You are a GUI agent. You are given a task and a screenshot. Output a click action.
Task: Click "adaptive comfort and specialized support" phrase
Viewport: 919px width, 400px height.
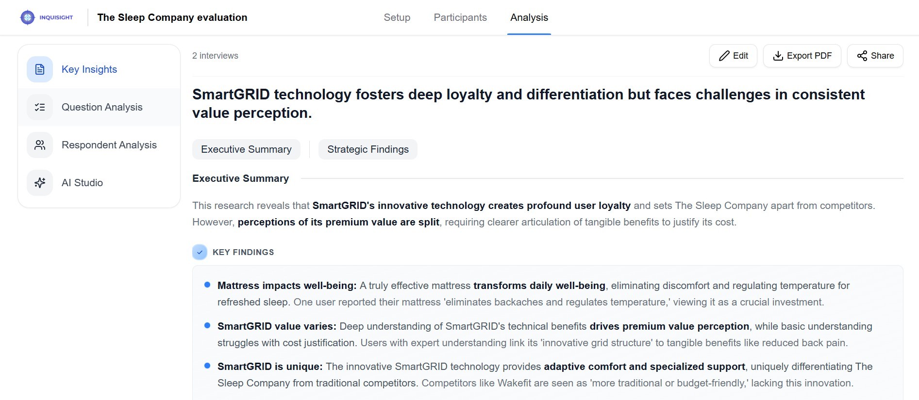pos(644,367)
